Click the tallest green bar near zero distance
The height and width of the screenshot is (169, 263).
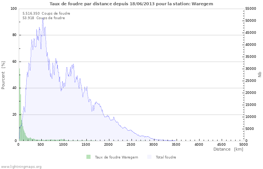click(x=19, y=104)
